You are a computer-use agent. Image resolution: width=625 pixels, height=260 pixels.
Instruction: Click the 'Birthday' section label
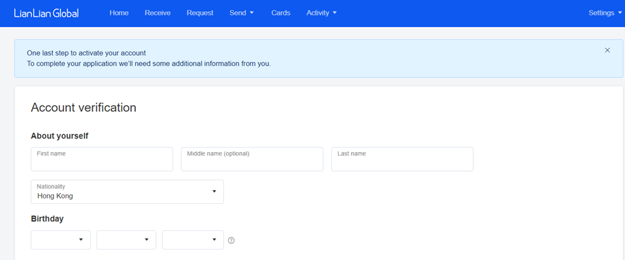(x=47, y=219)
